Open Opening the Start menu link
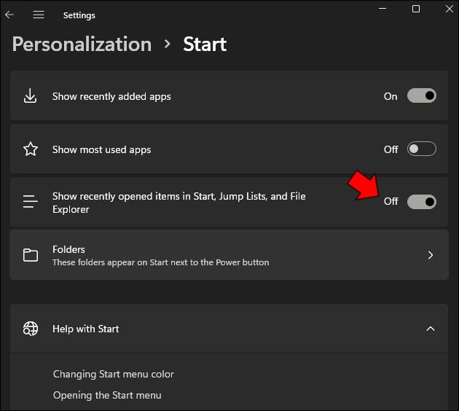This screenshot has height=411, width=459. [107, 395]
